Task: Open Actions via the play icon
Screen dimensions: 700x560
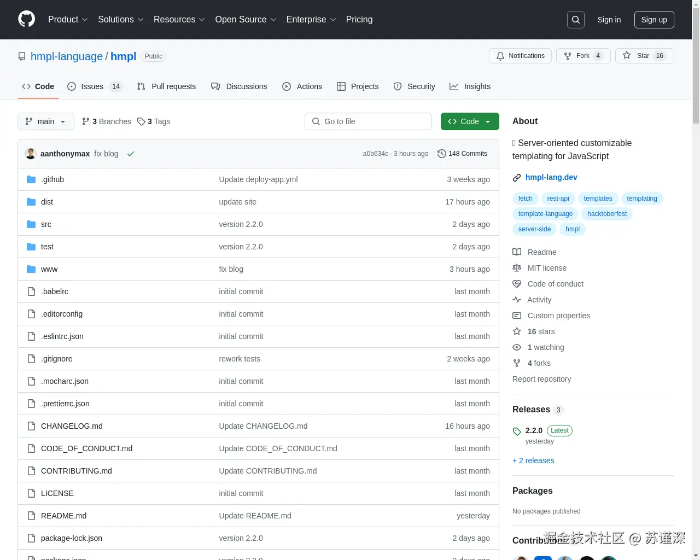Action: click(x=286, y=86)
